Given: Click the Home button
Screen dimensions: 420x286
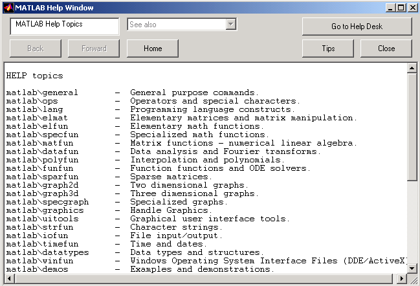Looking at the screenshot, I should click(153, 48).
